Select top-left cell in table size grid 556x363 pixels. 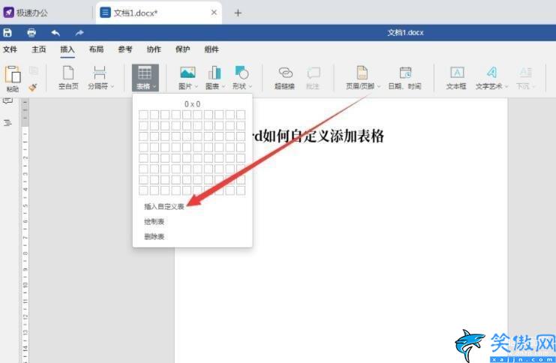point(143,115)
